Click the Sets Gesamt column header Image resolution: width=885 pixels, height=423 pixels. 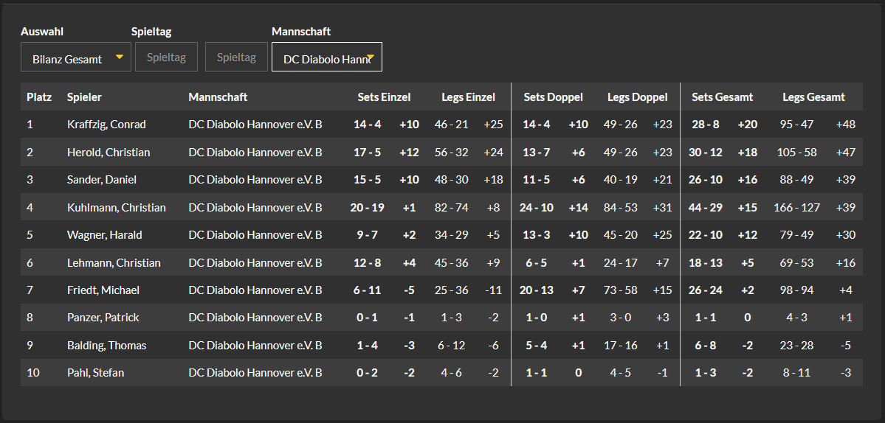[723, 97]
